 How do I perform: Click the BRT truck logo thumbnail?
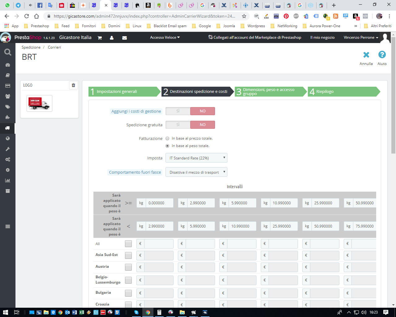pyautogui.click(x=39, y=103)
